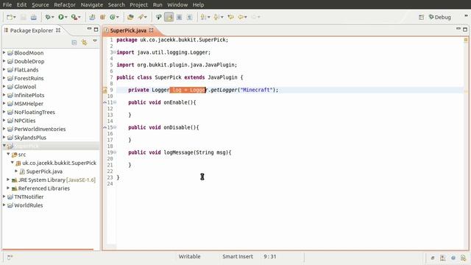Screen dimensions: 471x265
Task: Toggle folding of the logMessage method at line 19
Action: point(115,152)
